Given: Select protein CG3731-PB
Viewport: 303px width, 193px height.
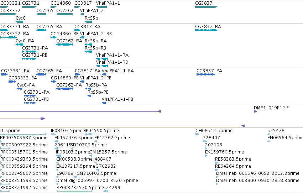Looking at the screenshot, I should (36, 99).
